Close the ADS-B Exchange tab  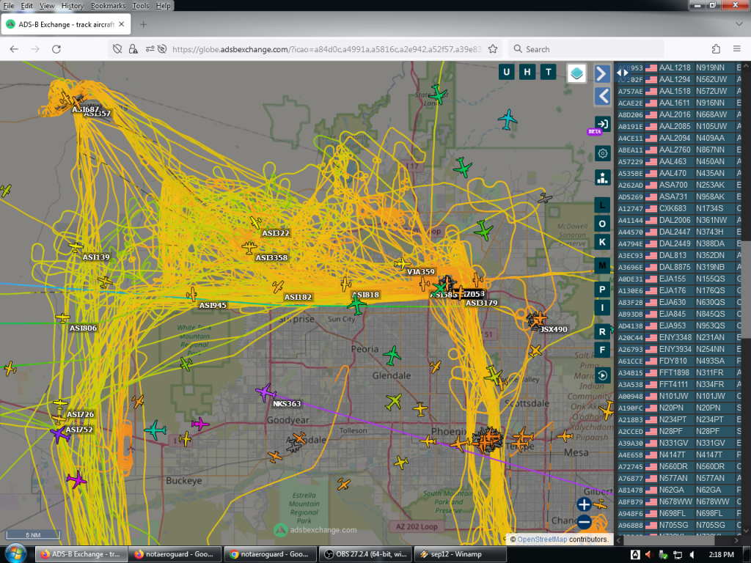122,24
